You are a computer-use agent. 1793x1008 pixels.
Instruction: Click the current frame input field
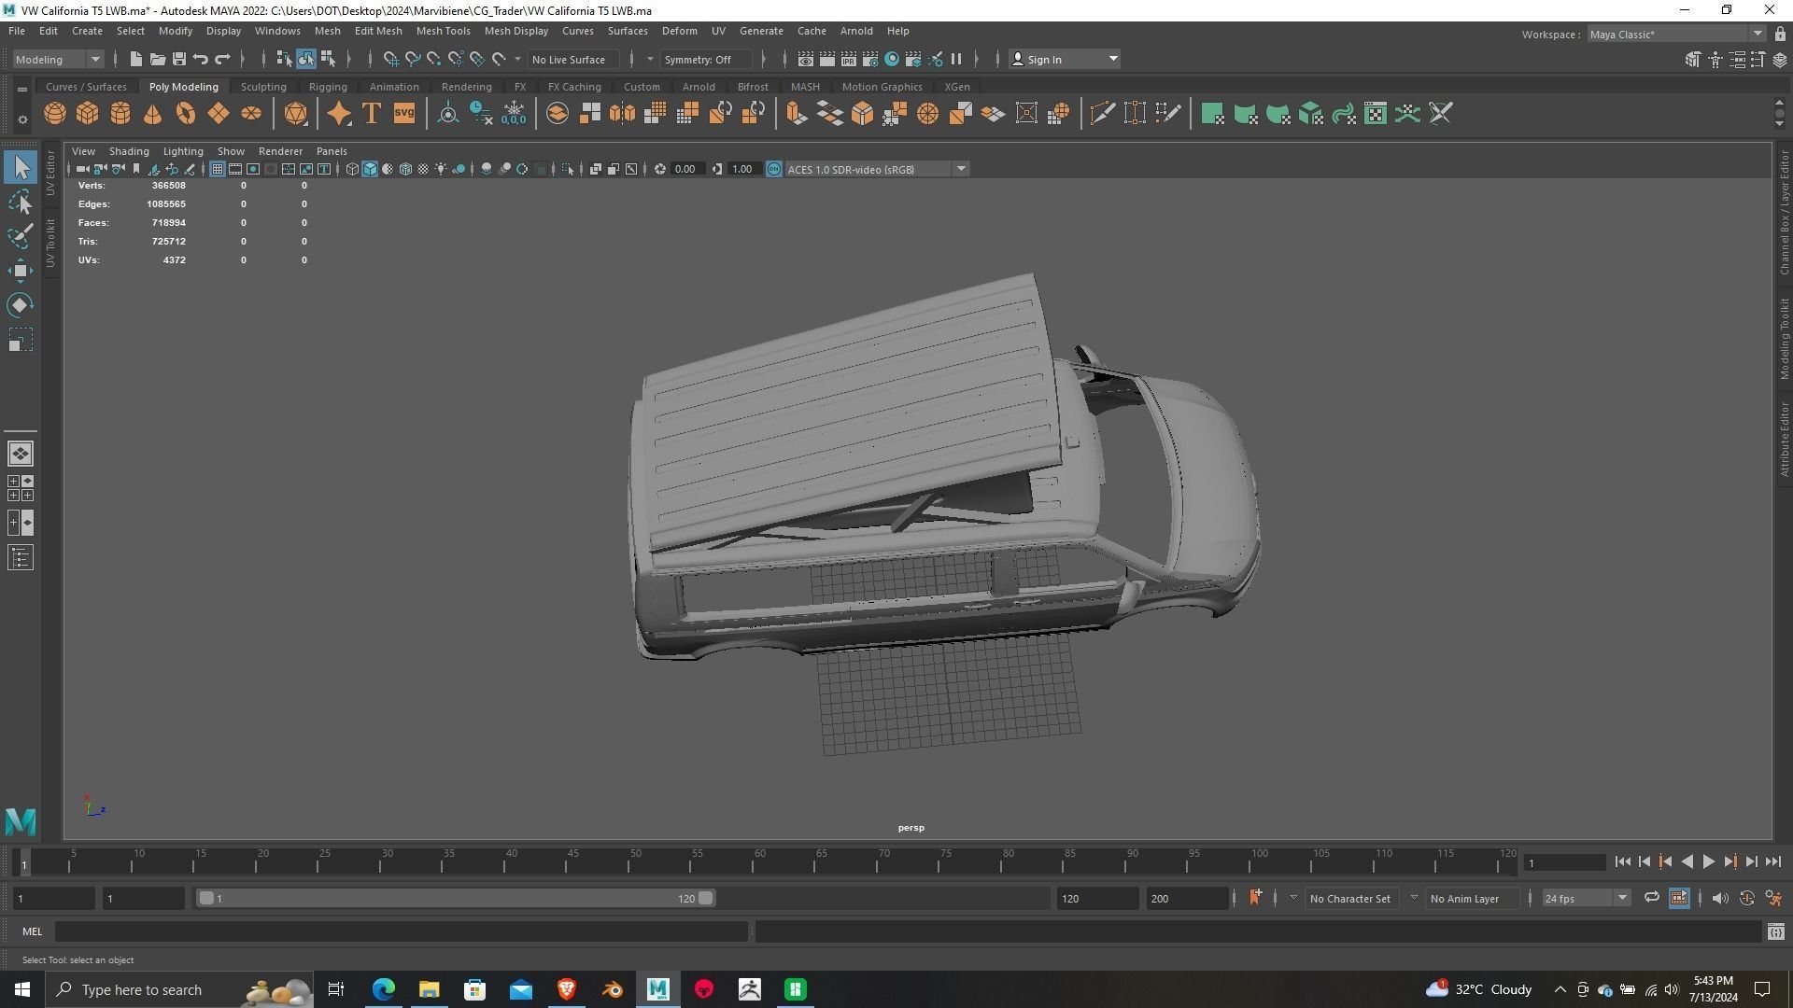1565,862
